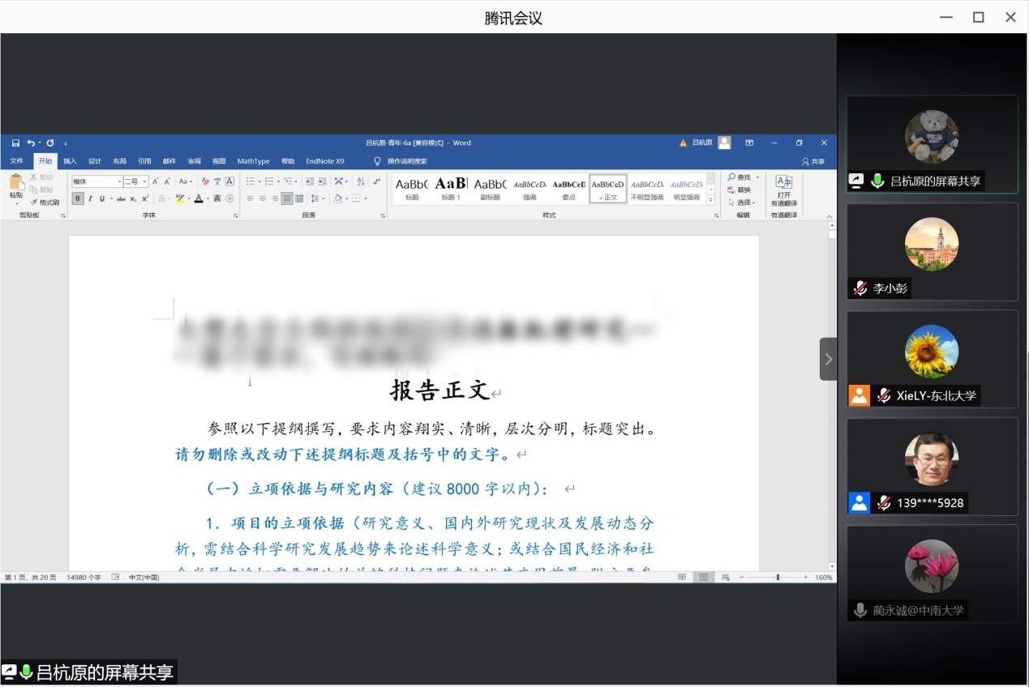1029x687 pixels.
Task: Click the Save icon in Word's quick access toolbar
Action: (15, 143)
